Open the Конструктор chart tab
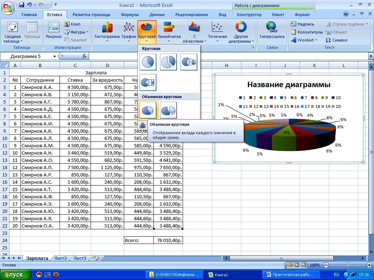The image size is (374, 280). coord(249,15)
